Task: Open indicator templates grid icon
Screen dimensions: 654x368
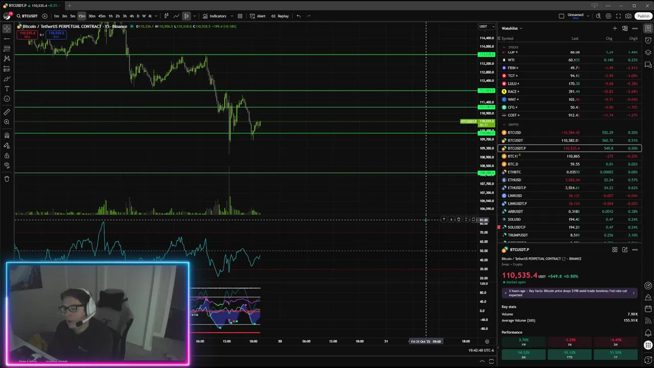Action: pyautogui.click(x=240, y=16)
